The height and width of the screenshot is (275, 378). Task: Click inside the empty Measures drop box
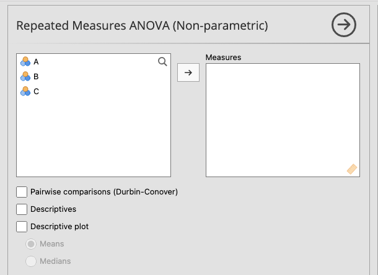(x=283, y=118)
